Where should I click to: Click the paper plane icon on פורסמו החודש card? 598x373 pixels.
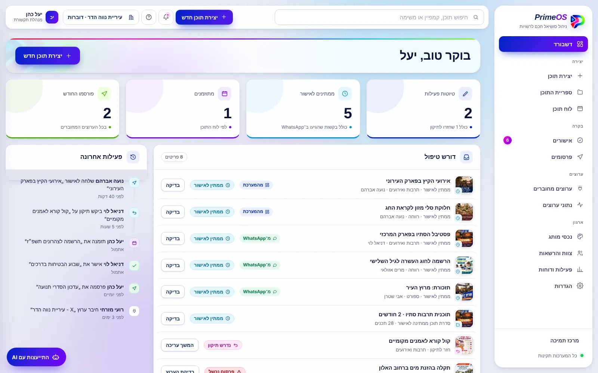pyautogui.click(x=104, y=94)
